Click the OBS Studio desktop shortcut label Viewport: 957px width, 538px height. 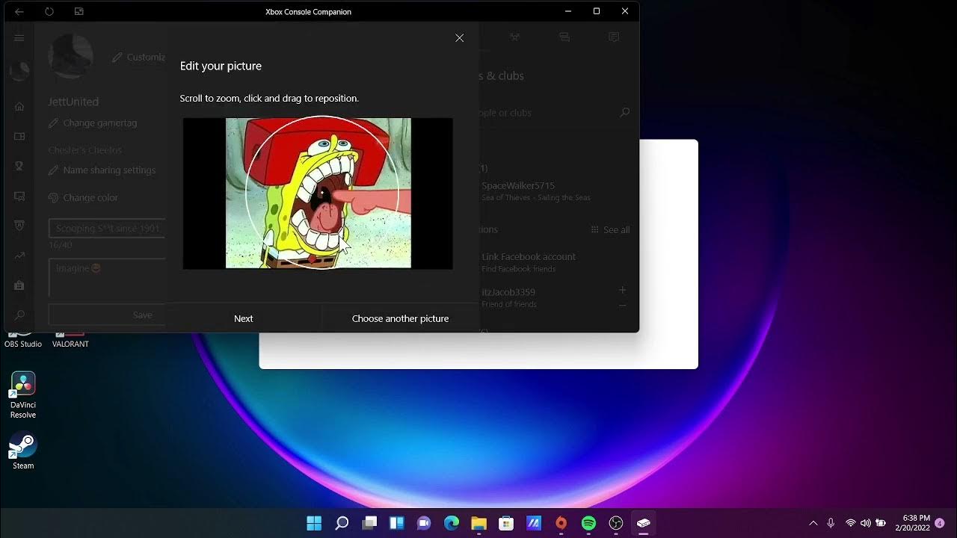click(23, 344)
